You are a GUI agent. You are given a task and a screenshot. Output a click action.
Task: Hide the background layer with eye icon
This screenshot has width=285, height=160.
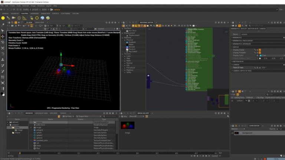coord(232,133)
